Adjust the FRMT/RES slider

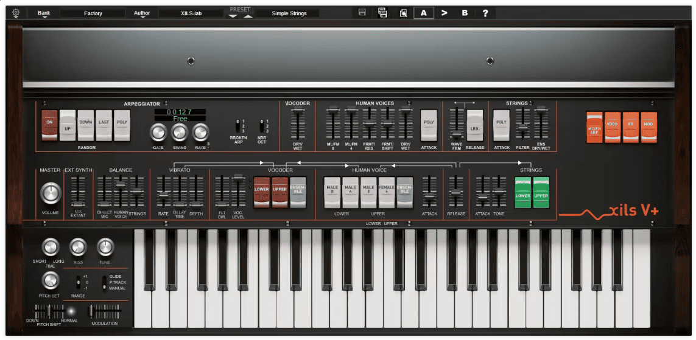click(x=369, y=123)
